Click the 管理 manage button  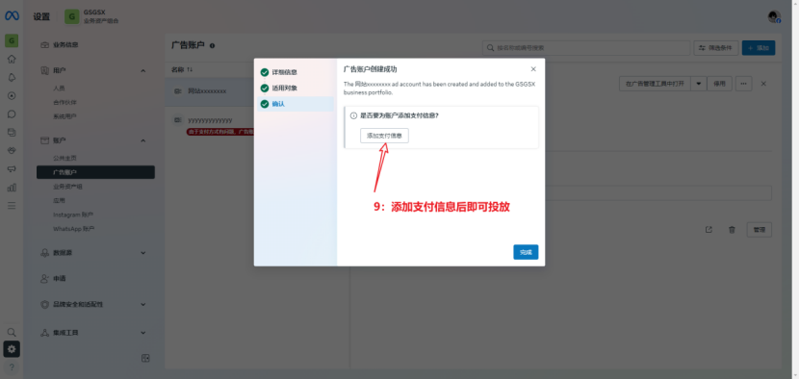point(760,230)
